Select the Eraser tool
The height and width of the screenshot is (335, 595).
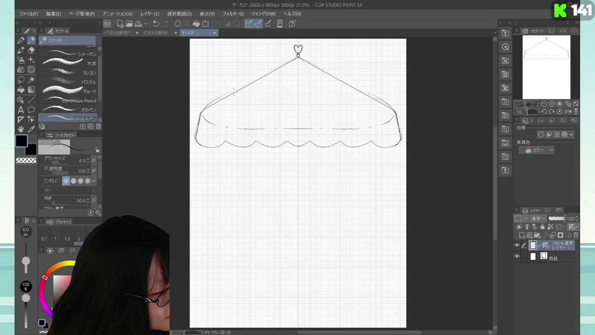coord(31,50)
